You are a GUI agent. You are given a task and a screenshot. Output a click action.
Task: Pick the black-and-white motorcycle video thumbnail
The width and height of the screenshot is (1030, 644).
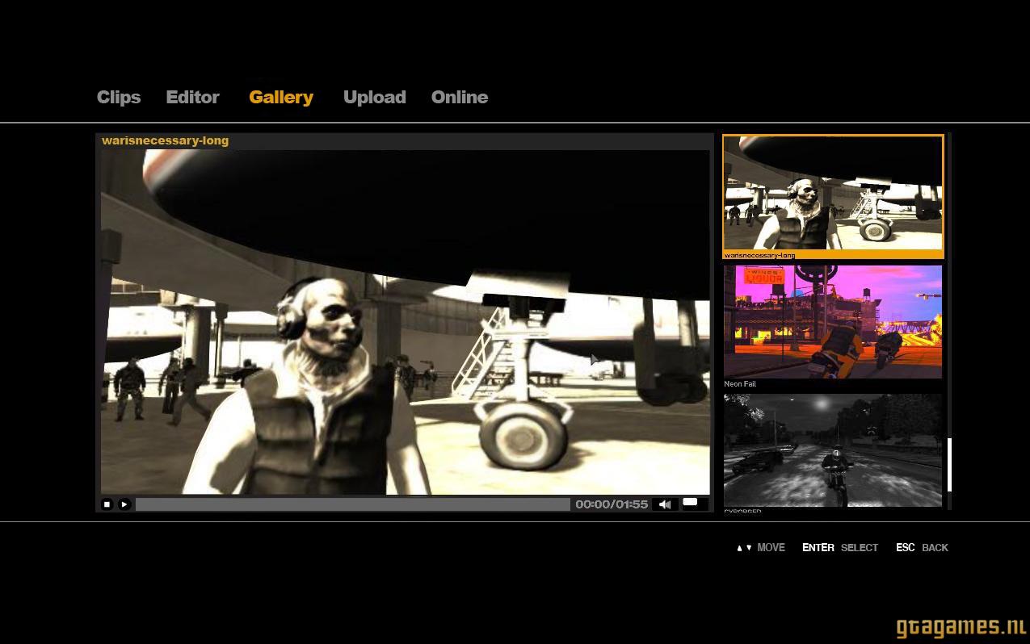[x=833, y=450]
